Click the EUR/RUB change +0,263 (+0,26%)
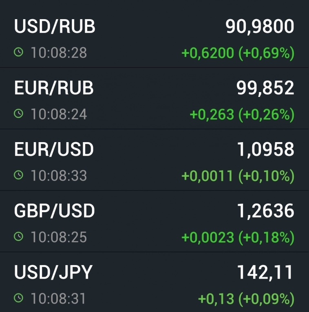The height and width of the screenshot is (312, 309). (x=242, y=114)
